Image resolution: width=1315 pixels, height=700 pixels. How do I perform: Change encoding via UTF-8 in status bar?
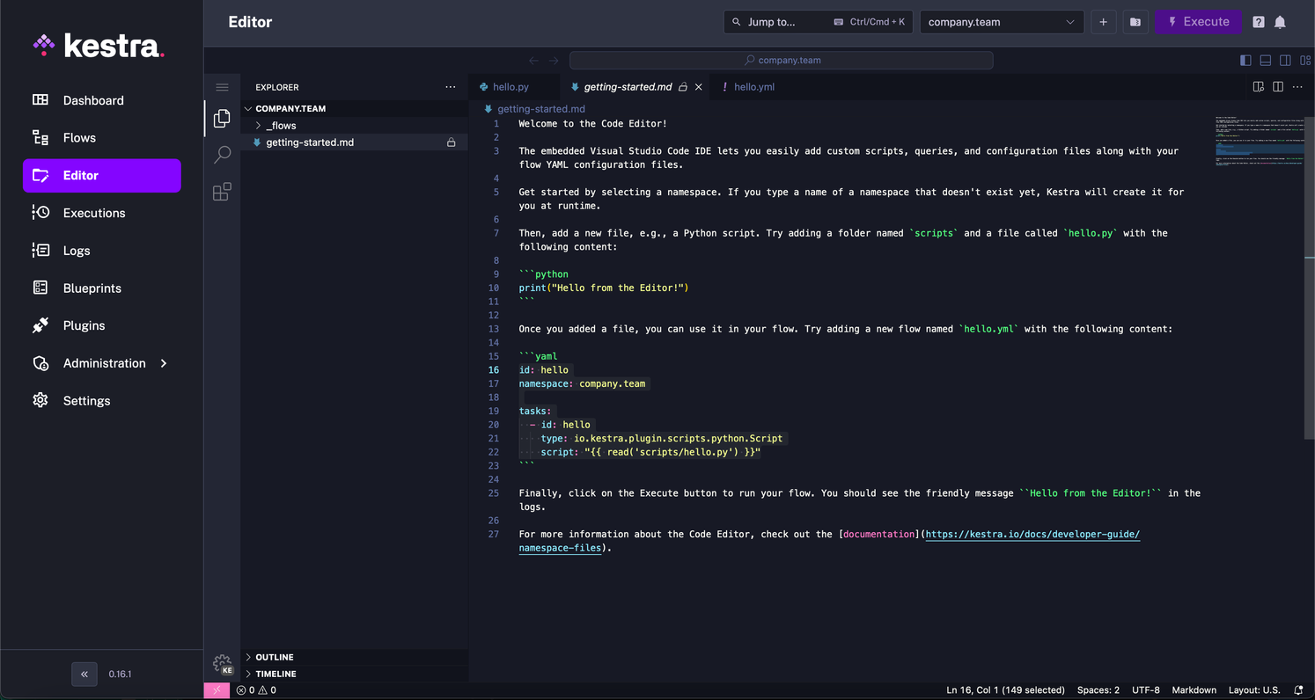coord(1146,690)
